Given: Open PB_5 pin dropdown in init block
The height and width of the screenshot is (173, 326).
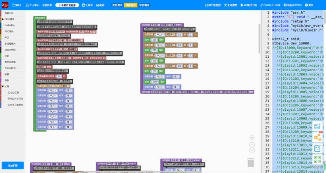Looking at the screenshot, I should pos(53,122).
